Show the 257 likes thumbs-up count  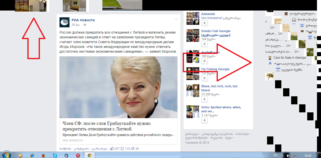[x=115, y=148]
